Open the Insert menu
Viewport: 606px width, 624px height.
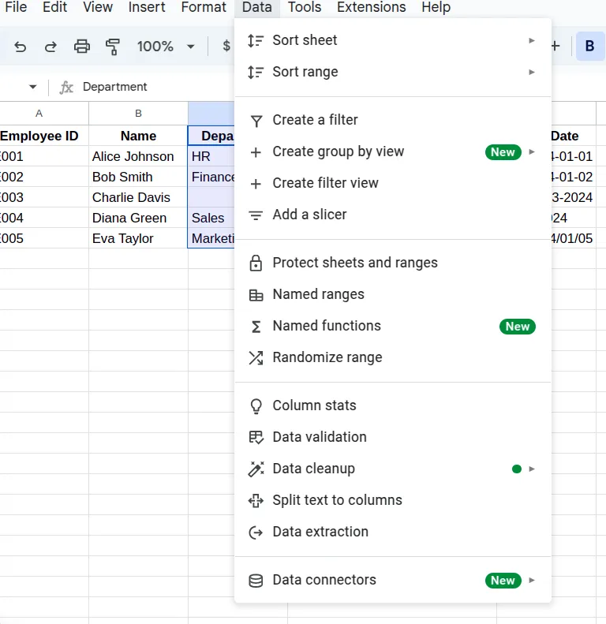click(147, 7)
